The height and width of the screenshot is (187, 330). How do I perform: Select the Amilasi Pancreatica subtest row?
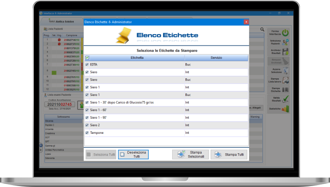pyautogui.click(x=64, y=150)
